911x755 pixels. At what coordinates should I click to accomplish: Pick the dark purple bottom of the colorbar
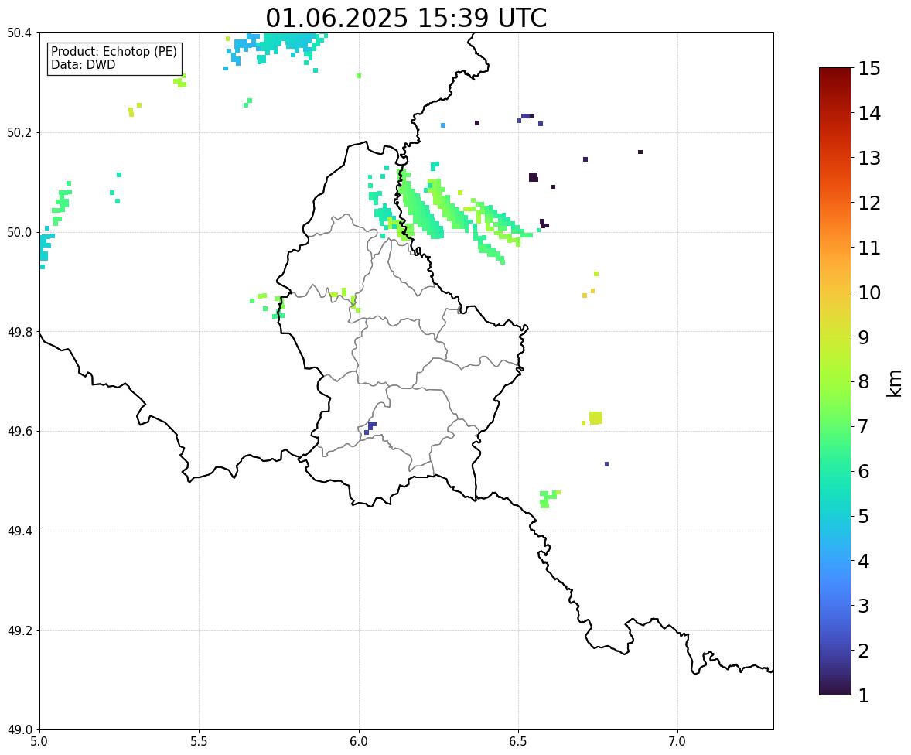click(x=835, y=690)
